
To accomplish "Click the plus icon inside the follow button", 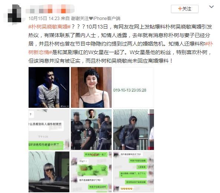I will (x=180, y=9).
